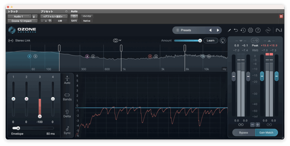
Task: Select the next preset arrow
Action: coord(218,30)
